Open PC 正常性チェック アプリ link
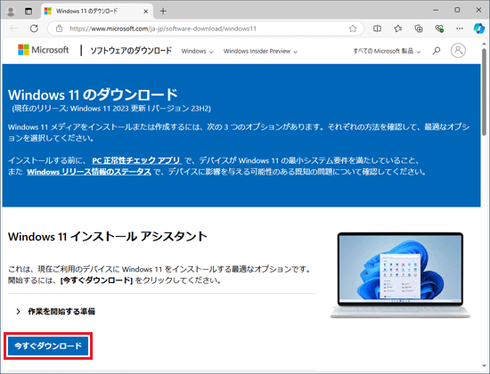Screen dimensions: 490x374 136,160
